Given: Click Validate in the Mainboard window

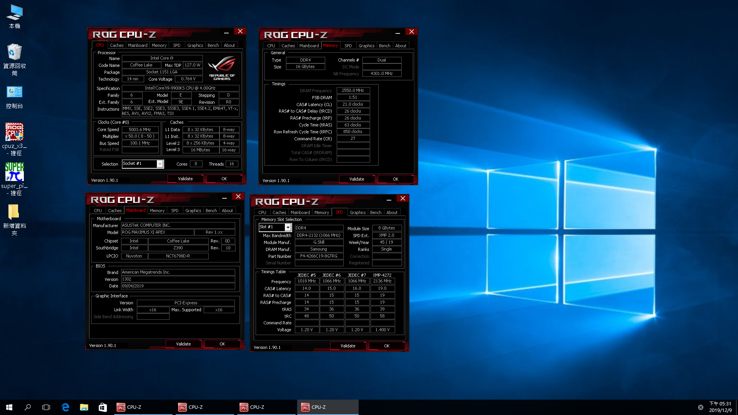Looking at the screenshot, I should [183, 344].
